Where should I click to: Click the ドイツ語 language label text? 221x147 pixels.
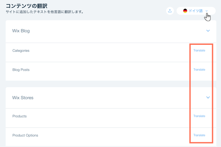click(196, 11)
